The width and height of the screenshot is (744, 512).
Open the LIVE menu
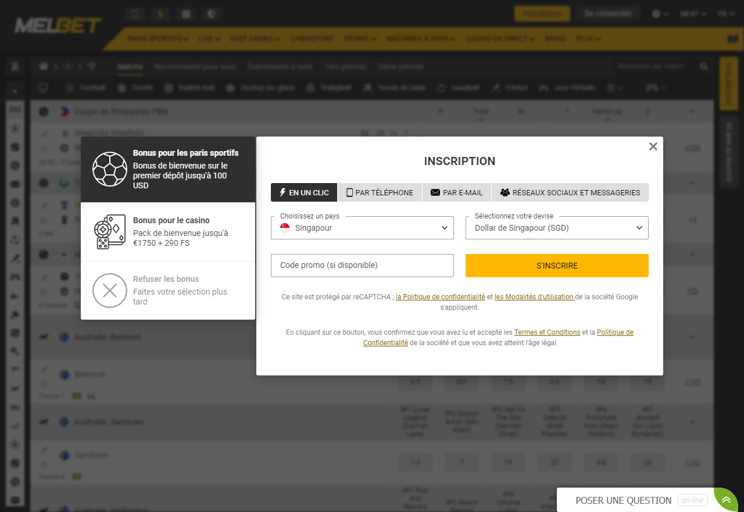[209, 39]
